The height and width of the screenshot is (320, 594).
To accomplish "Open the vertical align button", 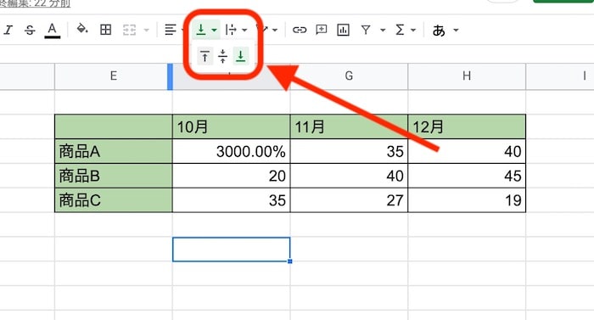I will [201, 29].
